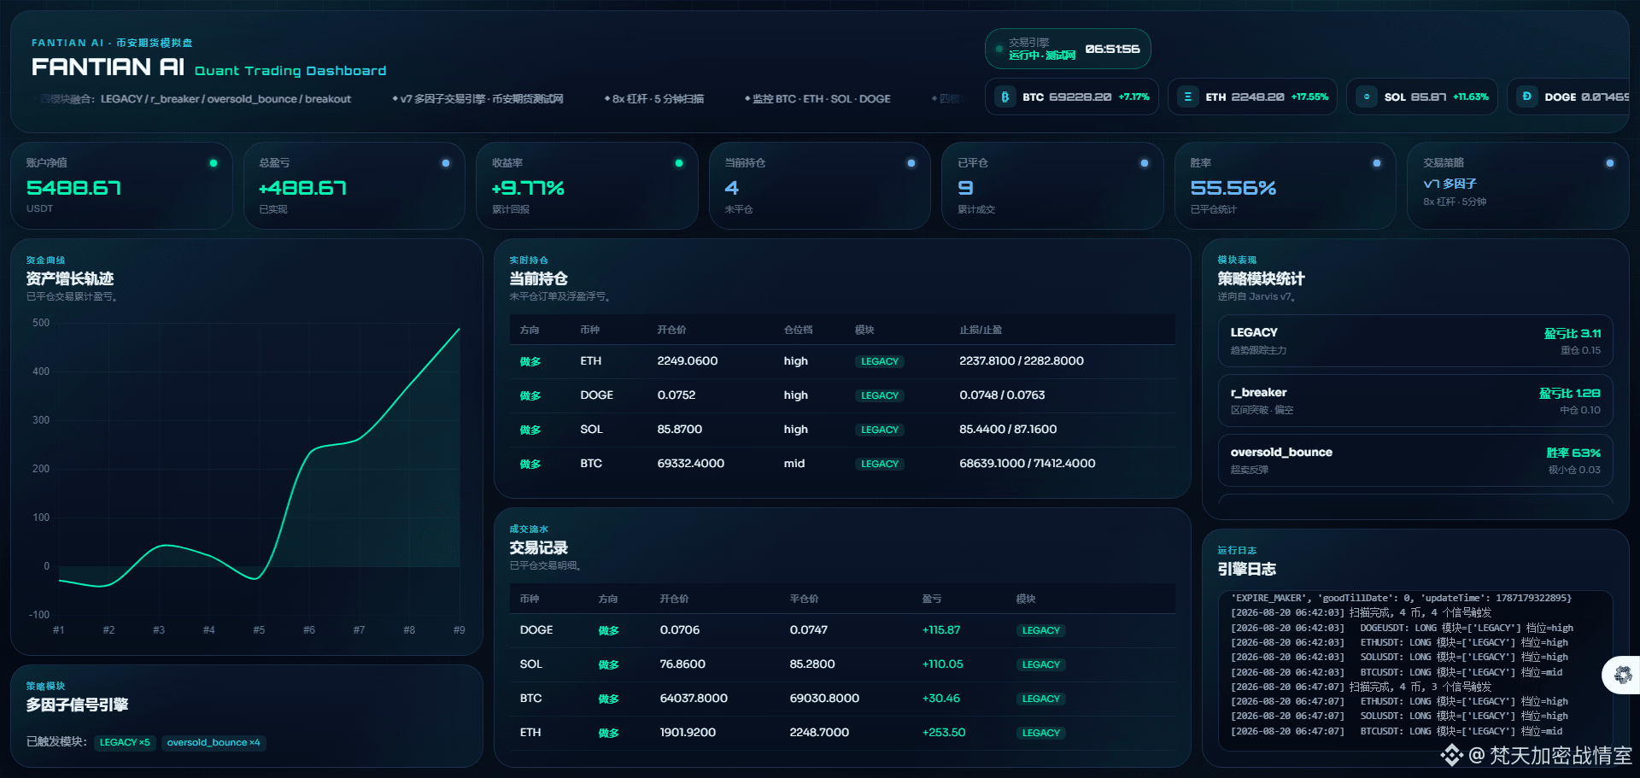Click the +253.50 ETH trade profit
1640x778 pixels.
944,733
